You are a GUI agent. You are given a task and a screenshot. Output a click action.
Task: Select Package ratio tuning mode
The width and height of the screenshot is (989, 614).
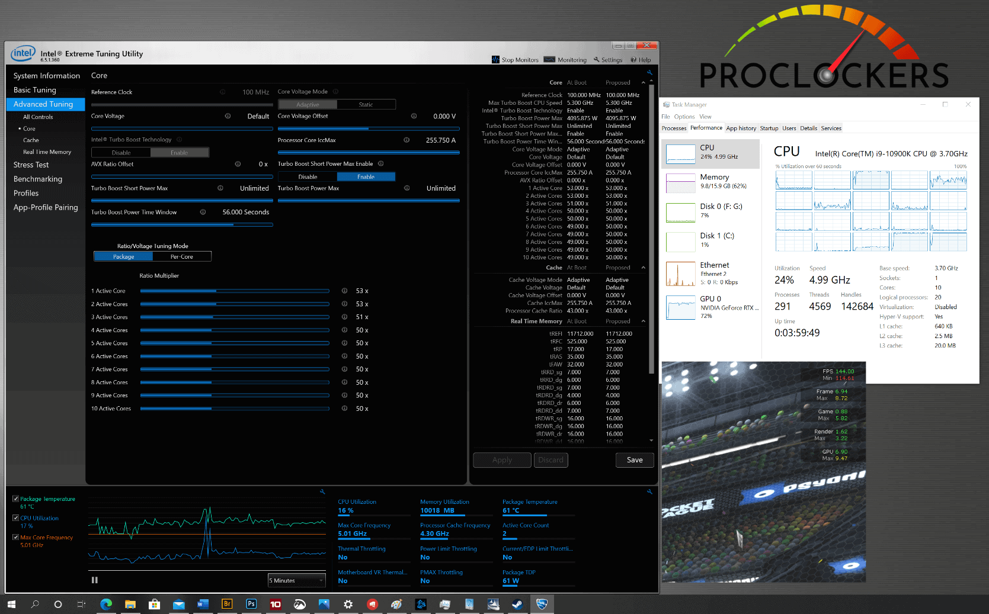click(x=123, y=257)
